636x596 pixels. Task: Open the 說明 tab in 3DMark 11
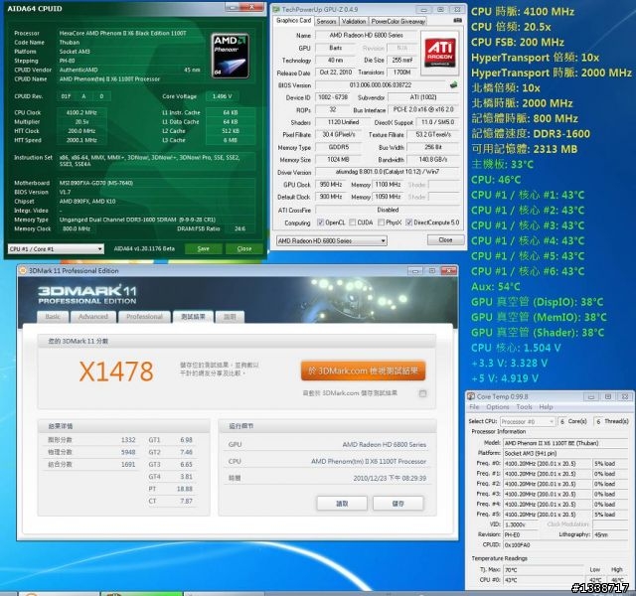230,317
